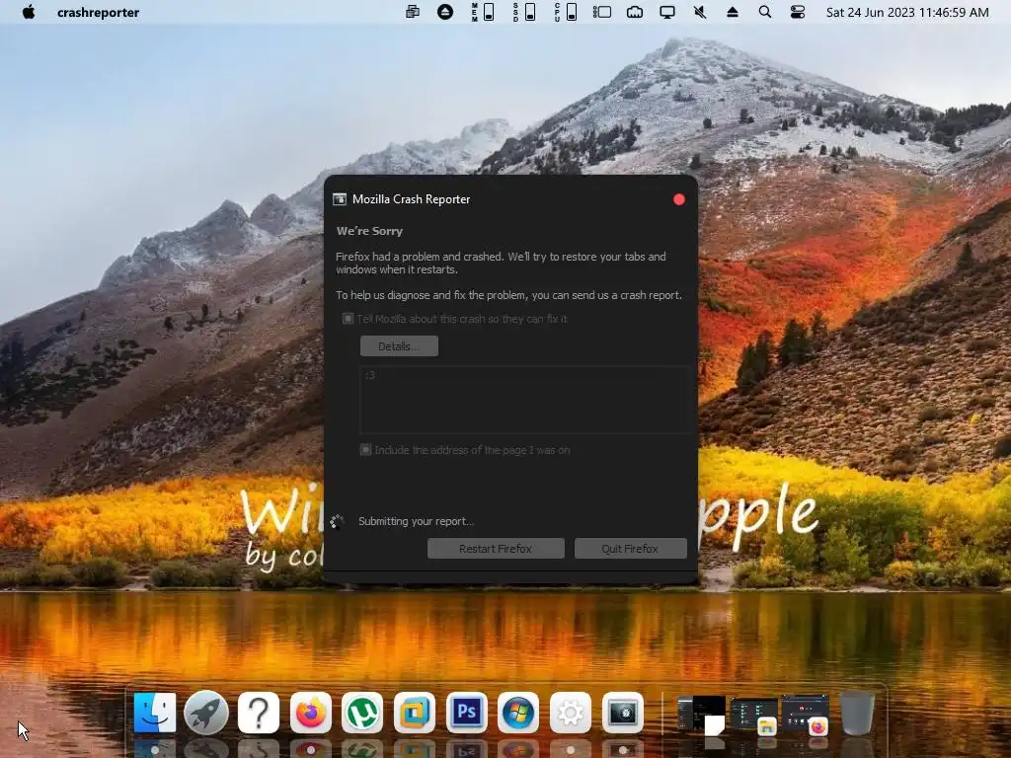
Task: Open the CPU usage meter
Action: tap(566, 12)
